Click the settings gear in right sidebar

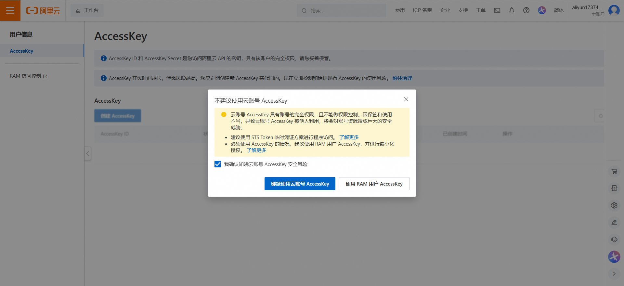click(x=614, y=205)
